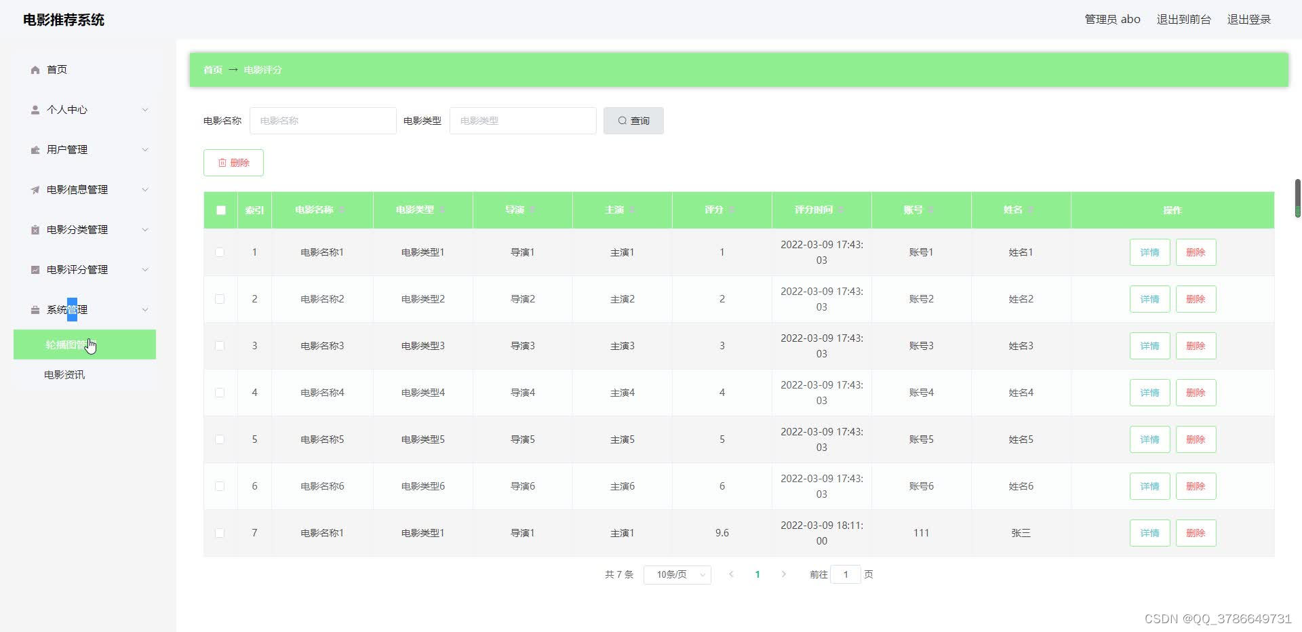Click the chart icon beside 电影评分管理

[35, 270]
